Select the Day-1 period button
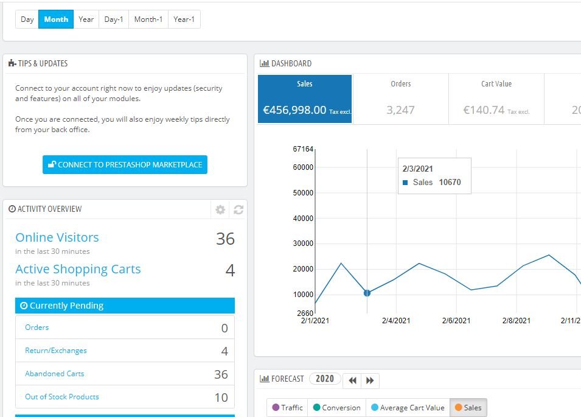This screenshot has width=581, height=417. (x=114, y=19)
